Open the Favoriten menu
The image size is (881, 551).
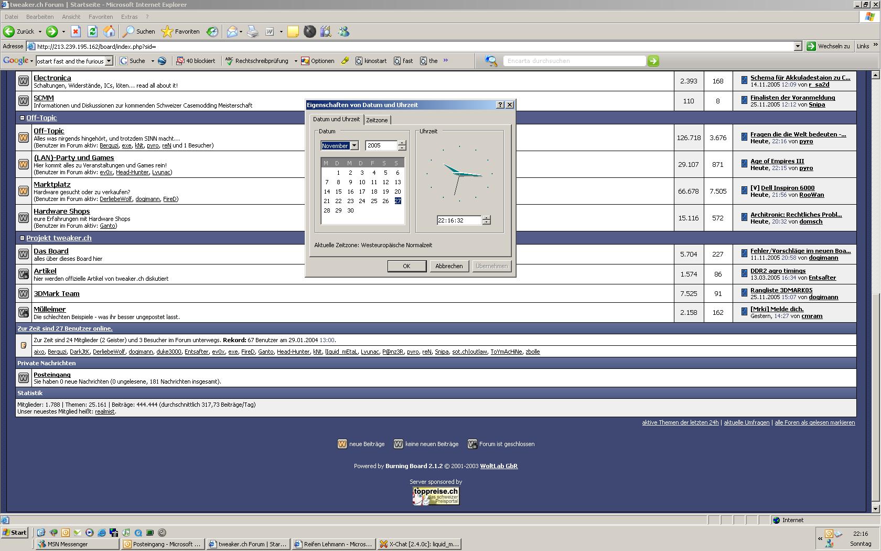pyautogui.click(x=101, y=17)
